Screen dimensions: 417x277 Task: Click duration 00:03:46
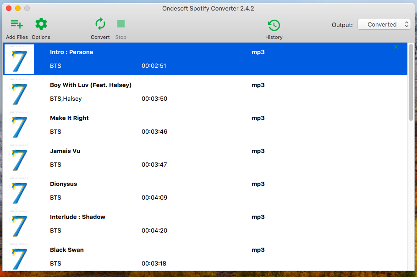pyautogui.click(x=154, y=131)
